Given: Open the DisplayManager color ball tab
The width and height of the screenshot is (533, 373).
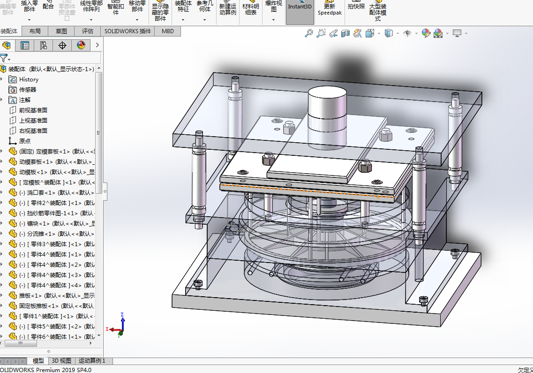Looking at the screenshot, I should [81, 45].
